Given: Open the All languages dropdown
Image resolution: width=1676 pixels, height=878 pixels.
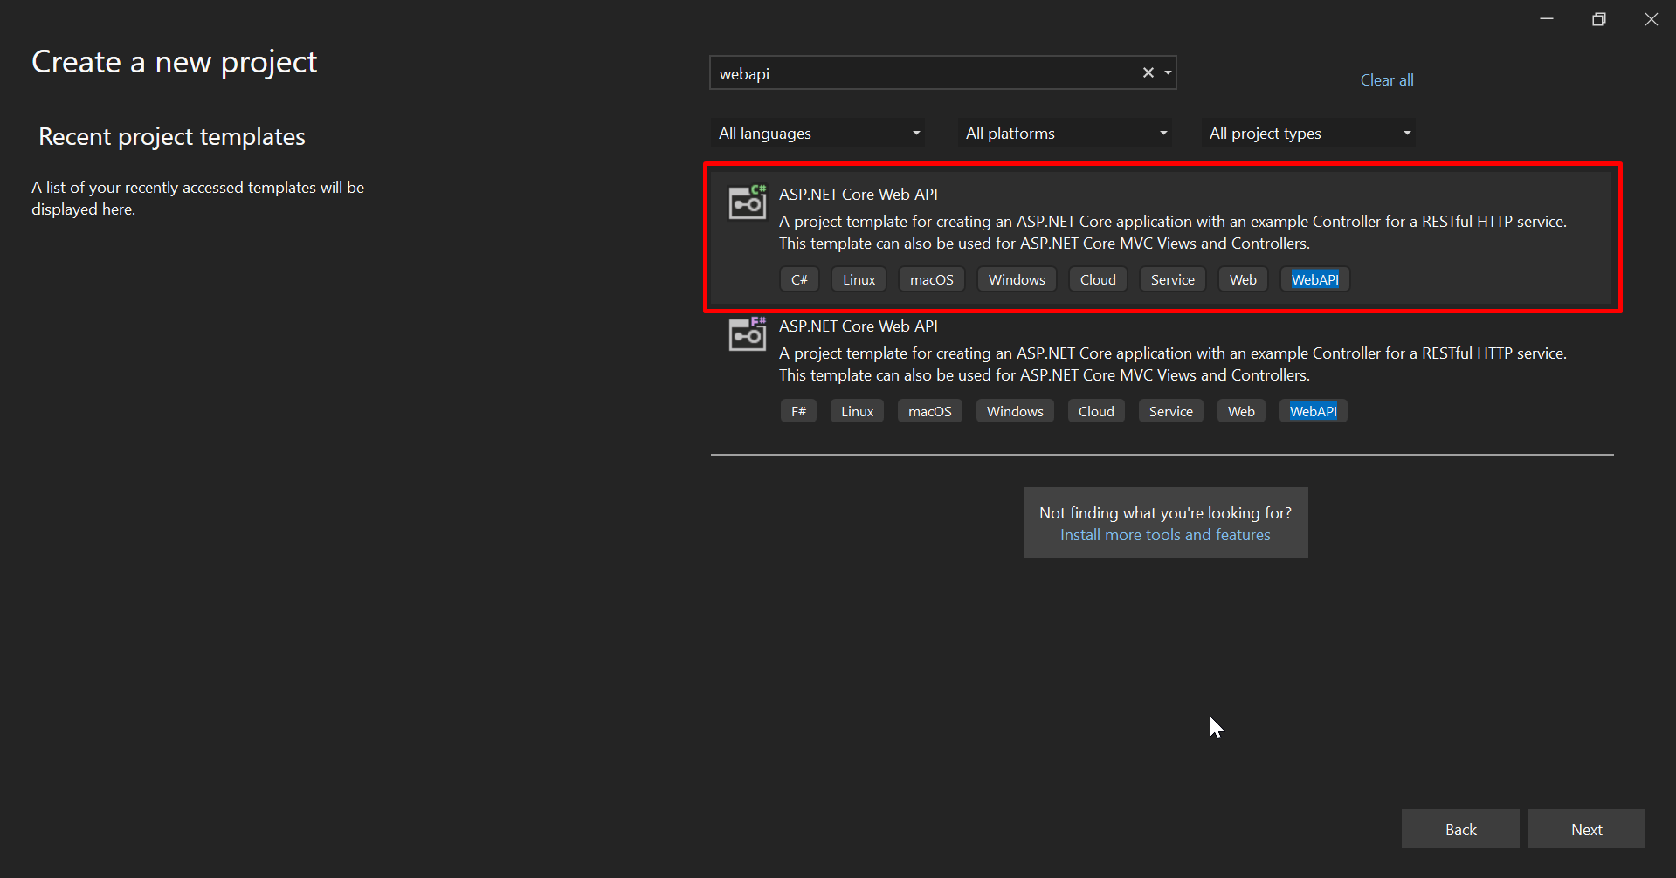Looking at the screenshot, I should pos(817,133).
